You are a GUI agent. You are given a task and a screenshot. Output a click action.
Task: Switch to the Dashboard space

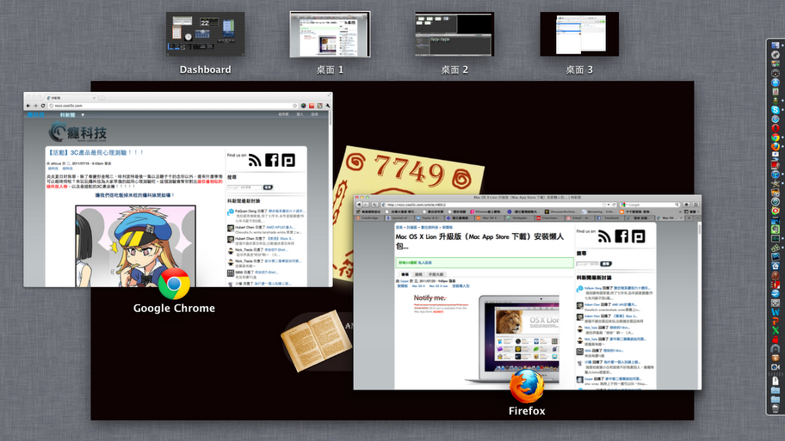click(x=205, y=35)
